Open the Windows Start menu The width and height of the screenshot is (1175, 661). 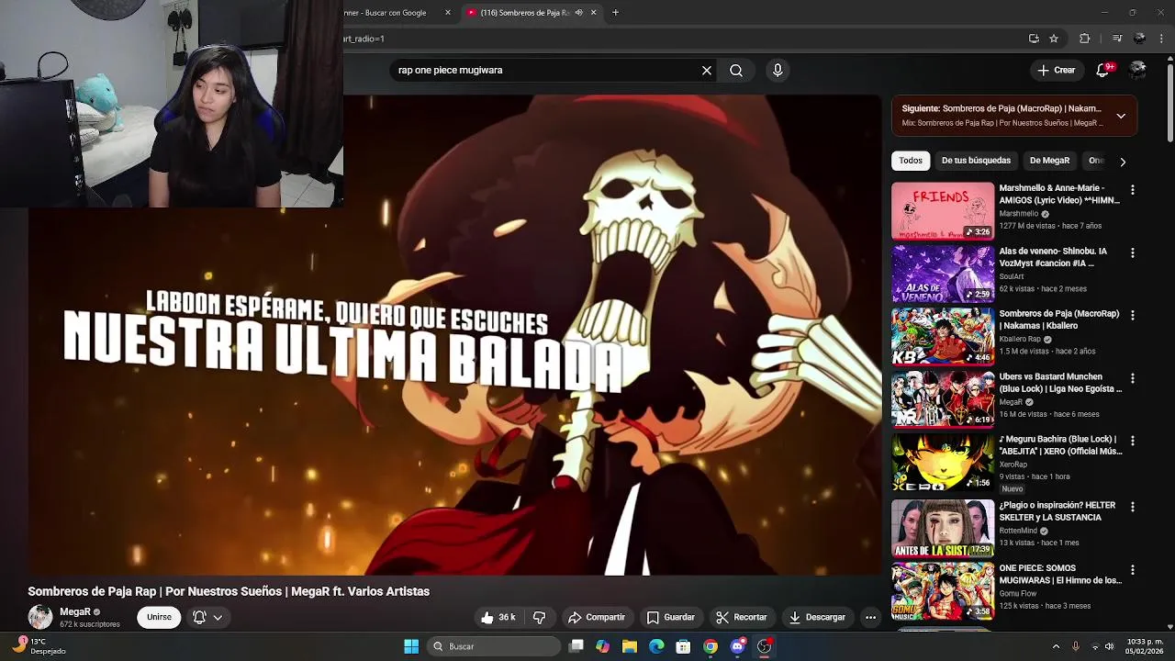[411, 646]
